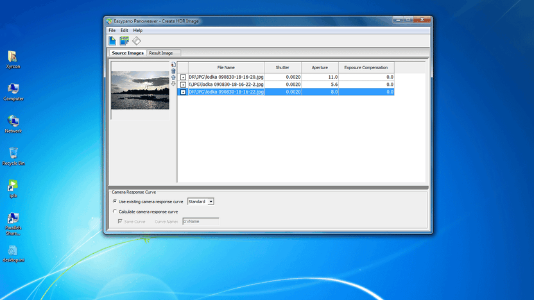534x300 pixels.
Task: Switch to the Source Images tab
Action: (128, 53)
